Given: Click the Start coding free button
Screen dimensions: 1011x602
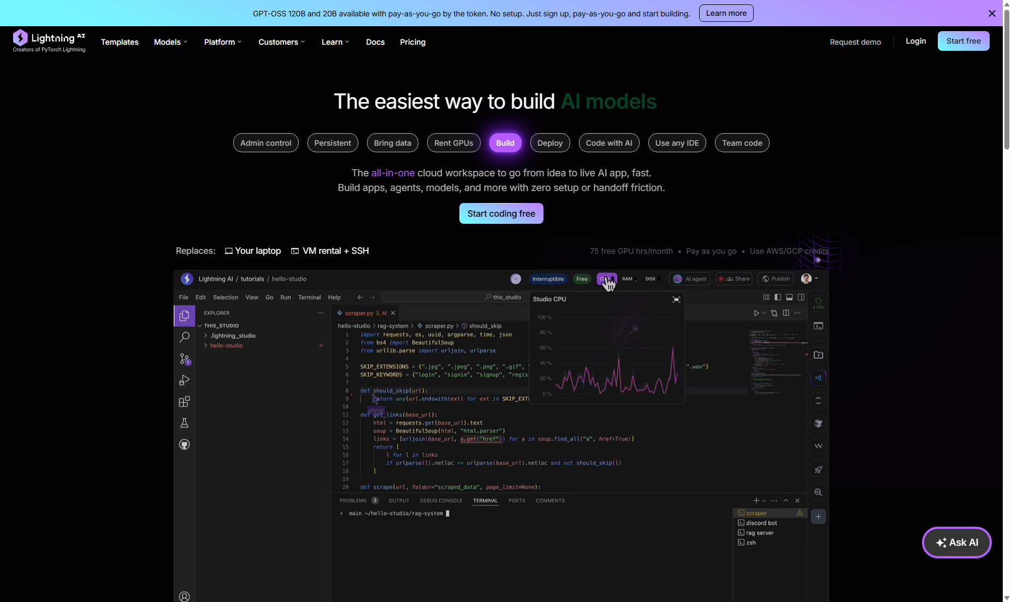Looking at the screenshot, I should 501,213.
